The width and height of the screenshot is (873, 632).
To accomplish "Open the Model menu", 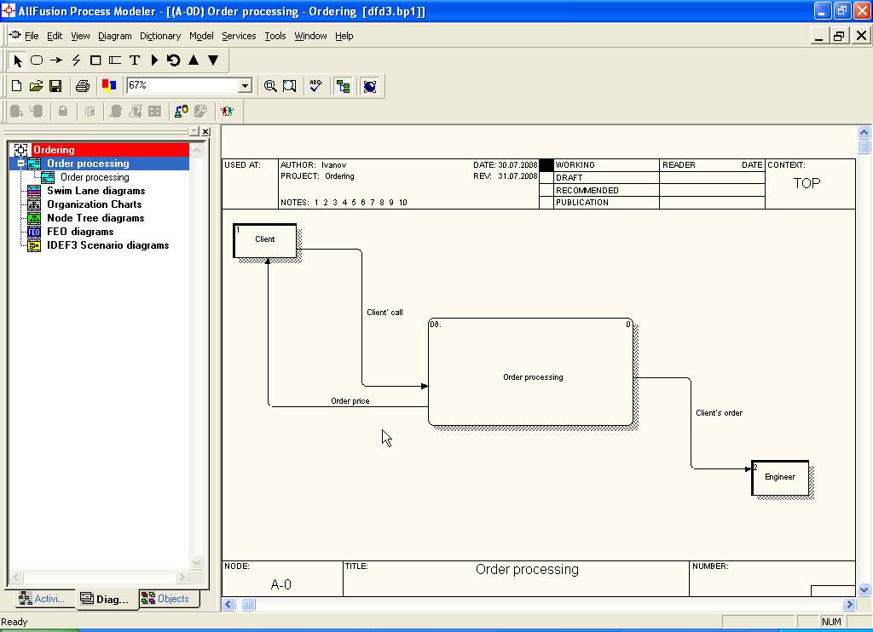I will [x=201, y=36].
